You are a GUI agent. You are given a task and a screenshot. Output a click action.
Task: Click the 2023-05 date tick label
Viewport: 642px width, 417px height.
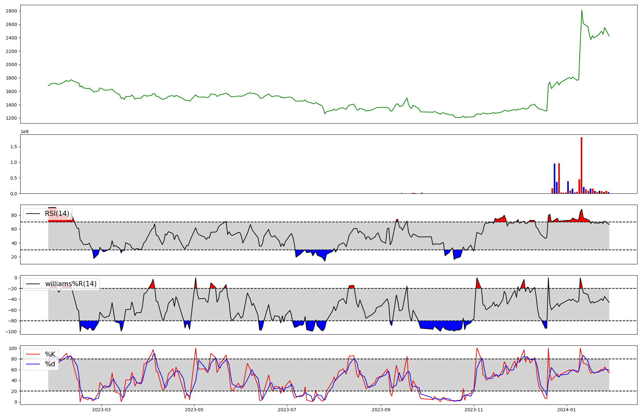(x=194, y=410)
